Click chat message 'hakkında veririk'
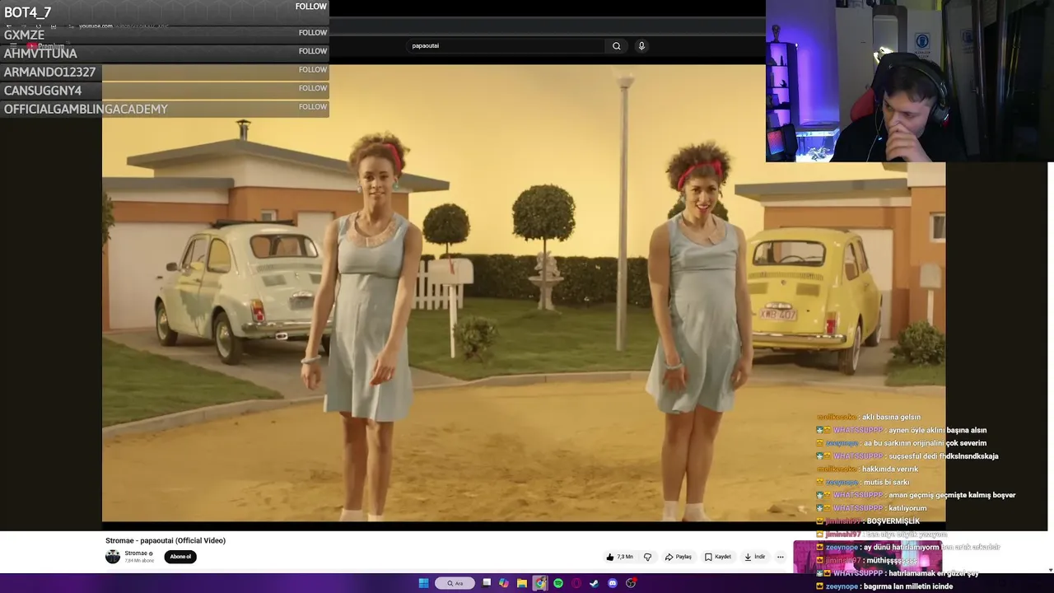1054x593 pixels. tap(890, 469)
